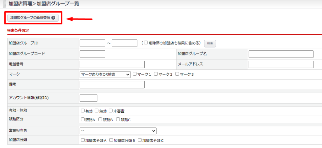
Task: Open the 営業担当者 dropdown
Action: coord(118,130)
